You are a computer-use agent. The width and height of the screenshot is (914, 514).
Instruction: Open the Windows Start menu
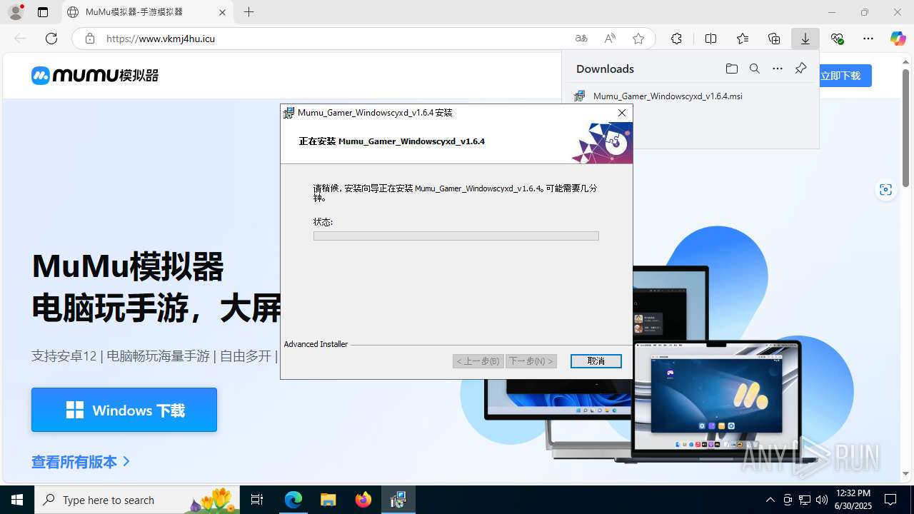[17, 500]
